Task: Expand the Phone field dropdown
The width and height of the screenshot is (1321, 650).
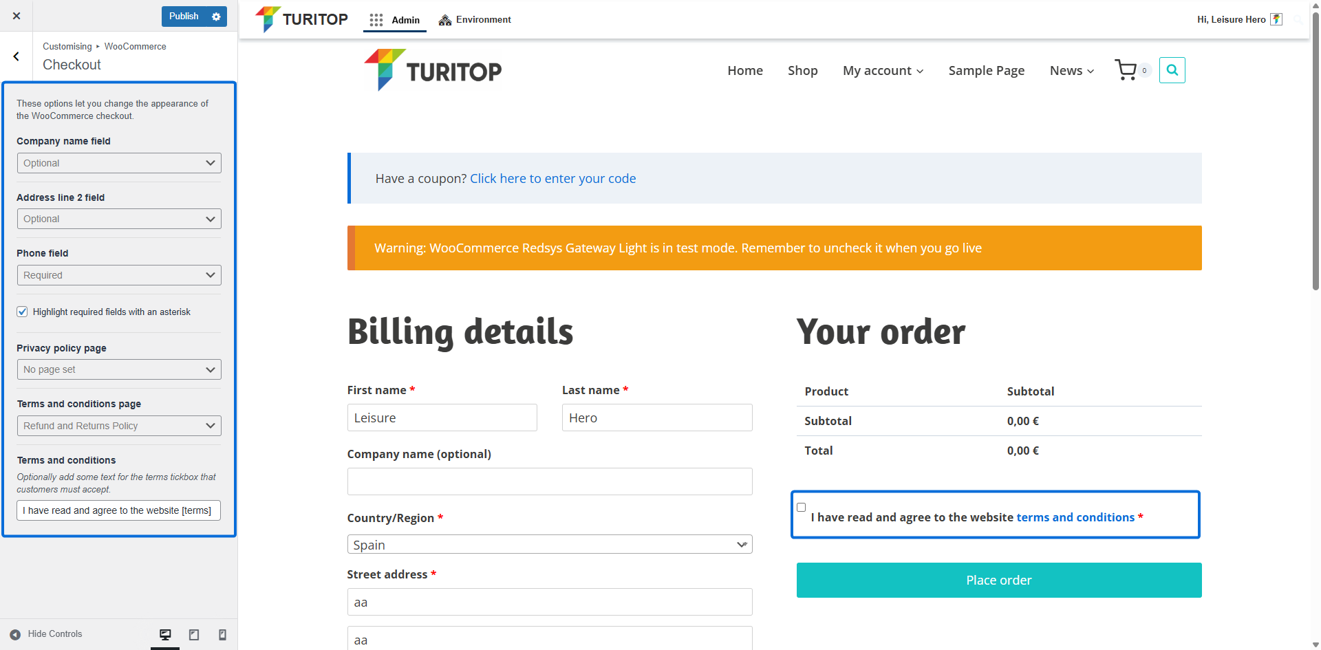Action: point(119,275)
